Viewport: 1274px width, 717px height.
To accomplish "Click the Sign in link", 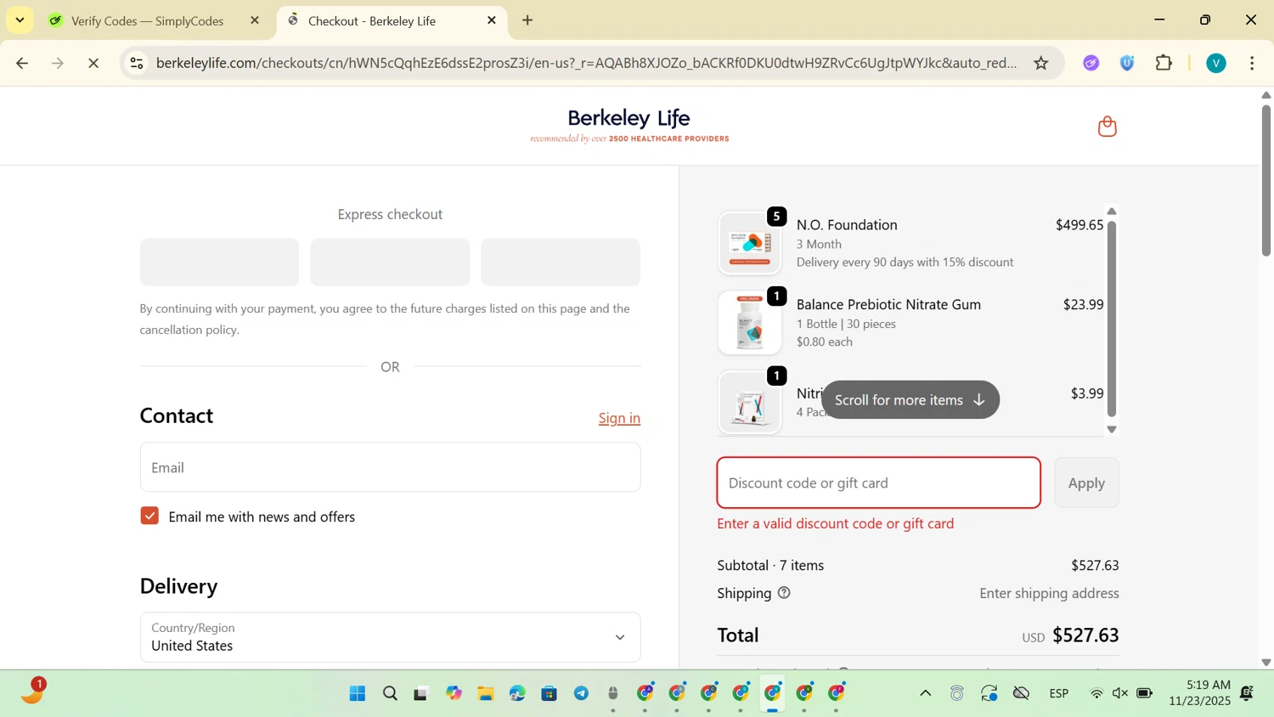I will [619, 418].
